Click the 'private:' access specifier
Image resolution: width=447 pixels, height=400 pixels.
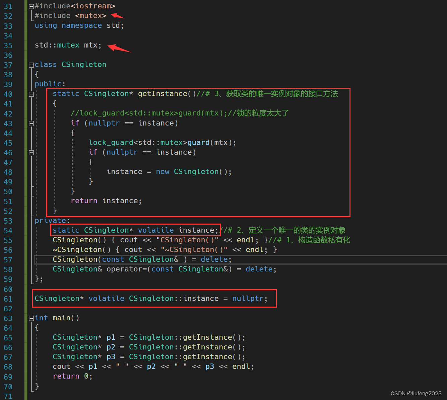click(52, 221)
